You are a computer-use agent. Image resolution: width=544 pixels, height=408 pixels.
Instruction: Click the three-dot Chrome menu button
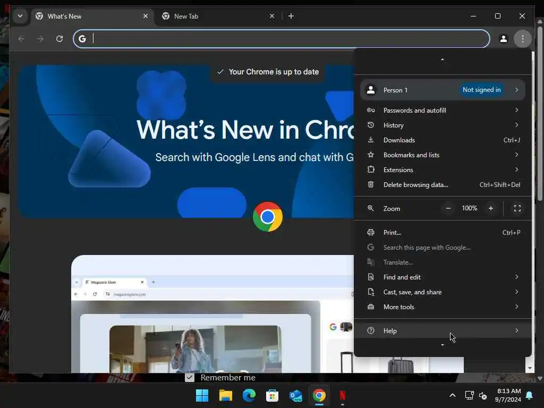pyautogui.click(x=523, y=38)
